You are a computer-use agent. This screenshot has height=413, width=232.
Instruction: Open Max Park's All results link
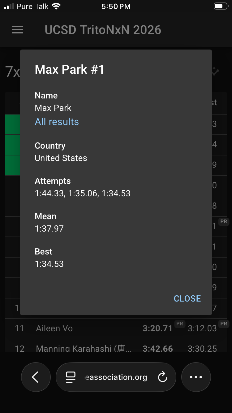pos(57,122)
